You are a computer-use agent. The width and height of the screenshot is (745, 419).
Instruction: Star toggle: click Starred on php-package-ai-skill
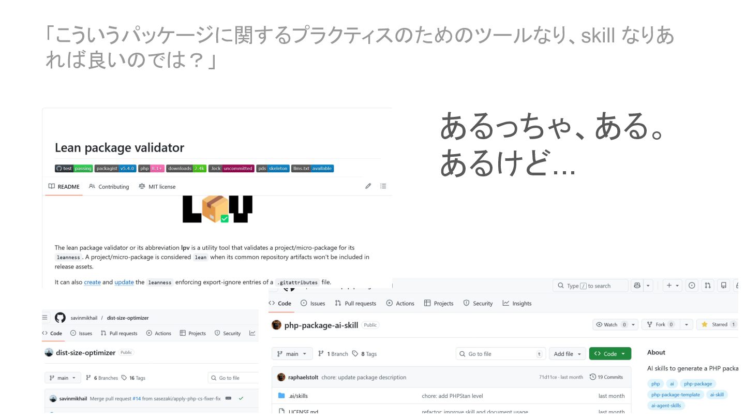pos(716,324)
